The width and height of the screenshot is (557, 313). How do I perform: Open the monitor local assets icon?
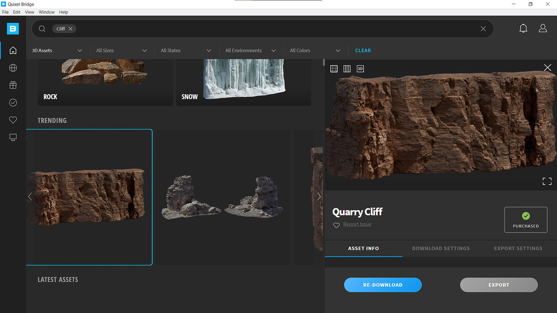[13, 137]
